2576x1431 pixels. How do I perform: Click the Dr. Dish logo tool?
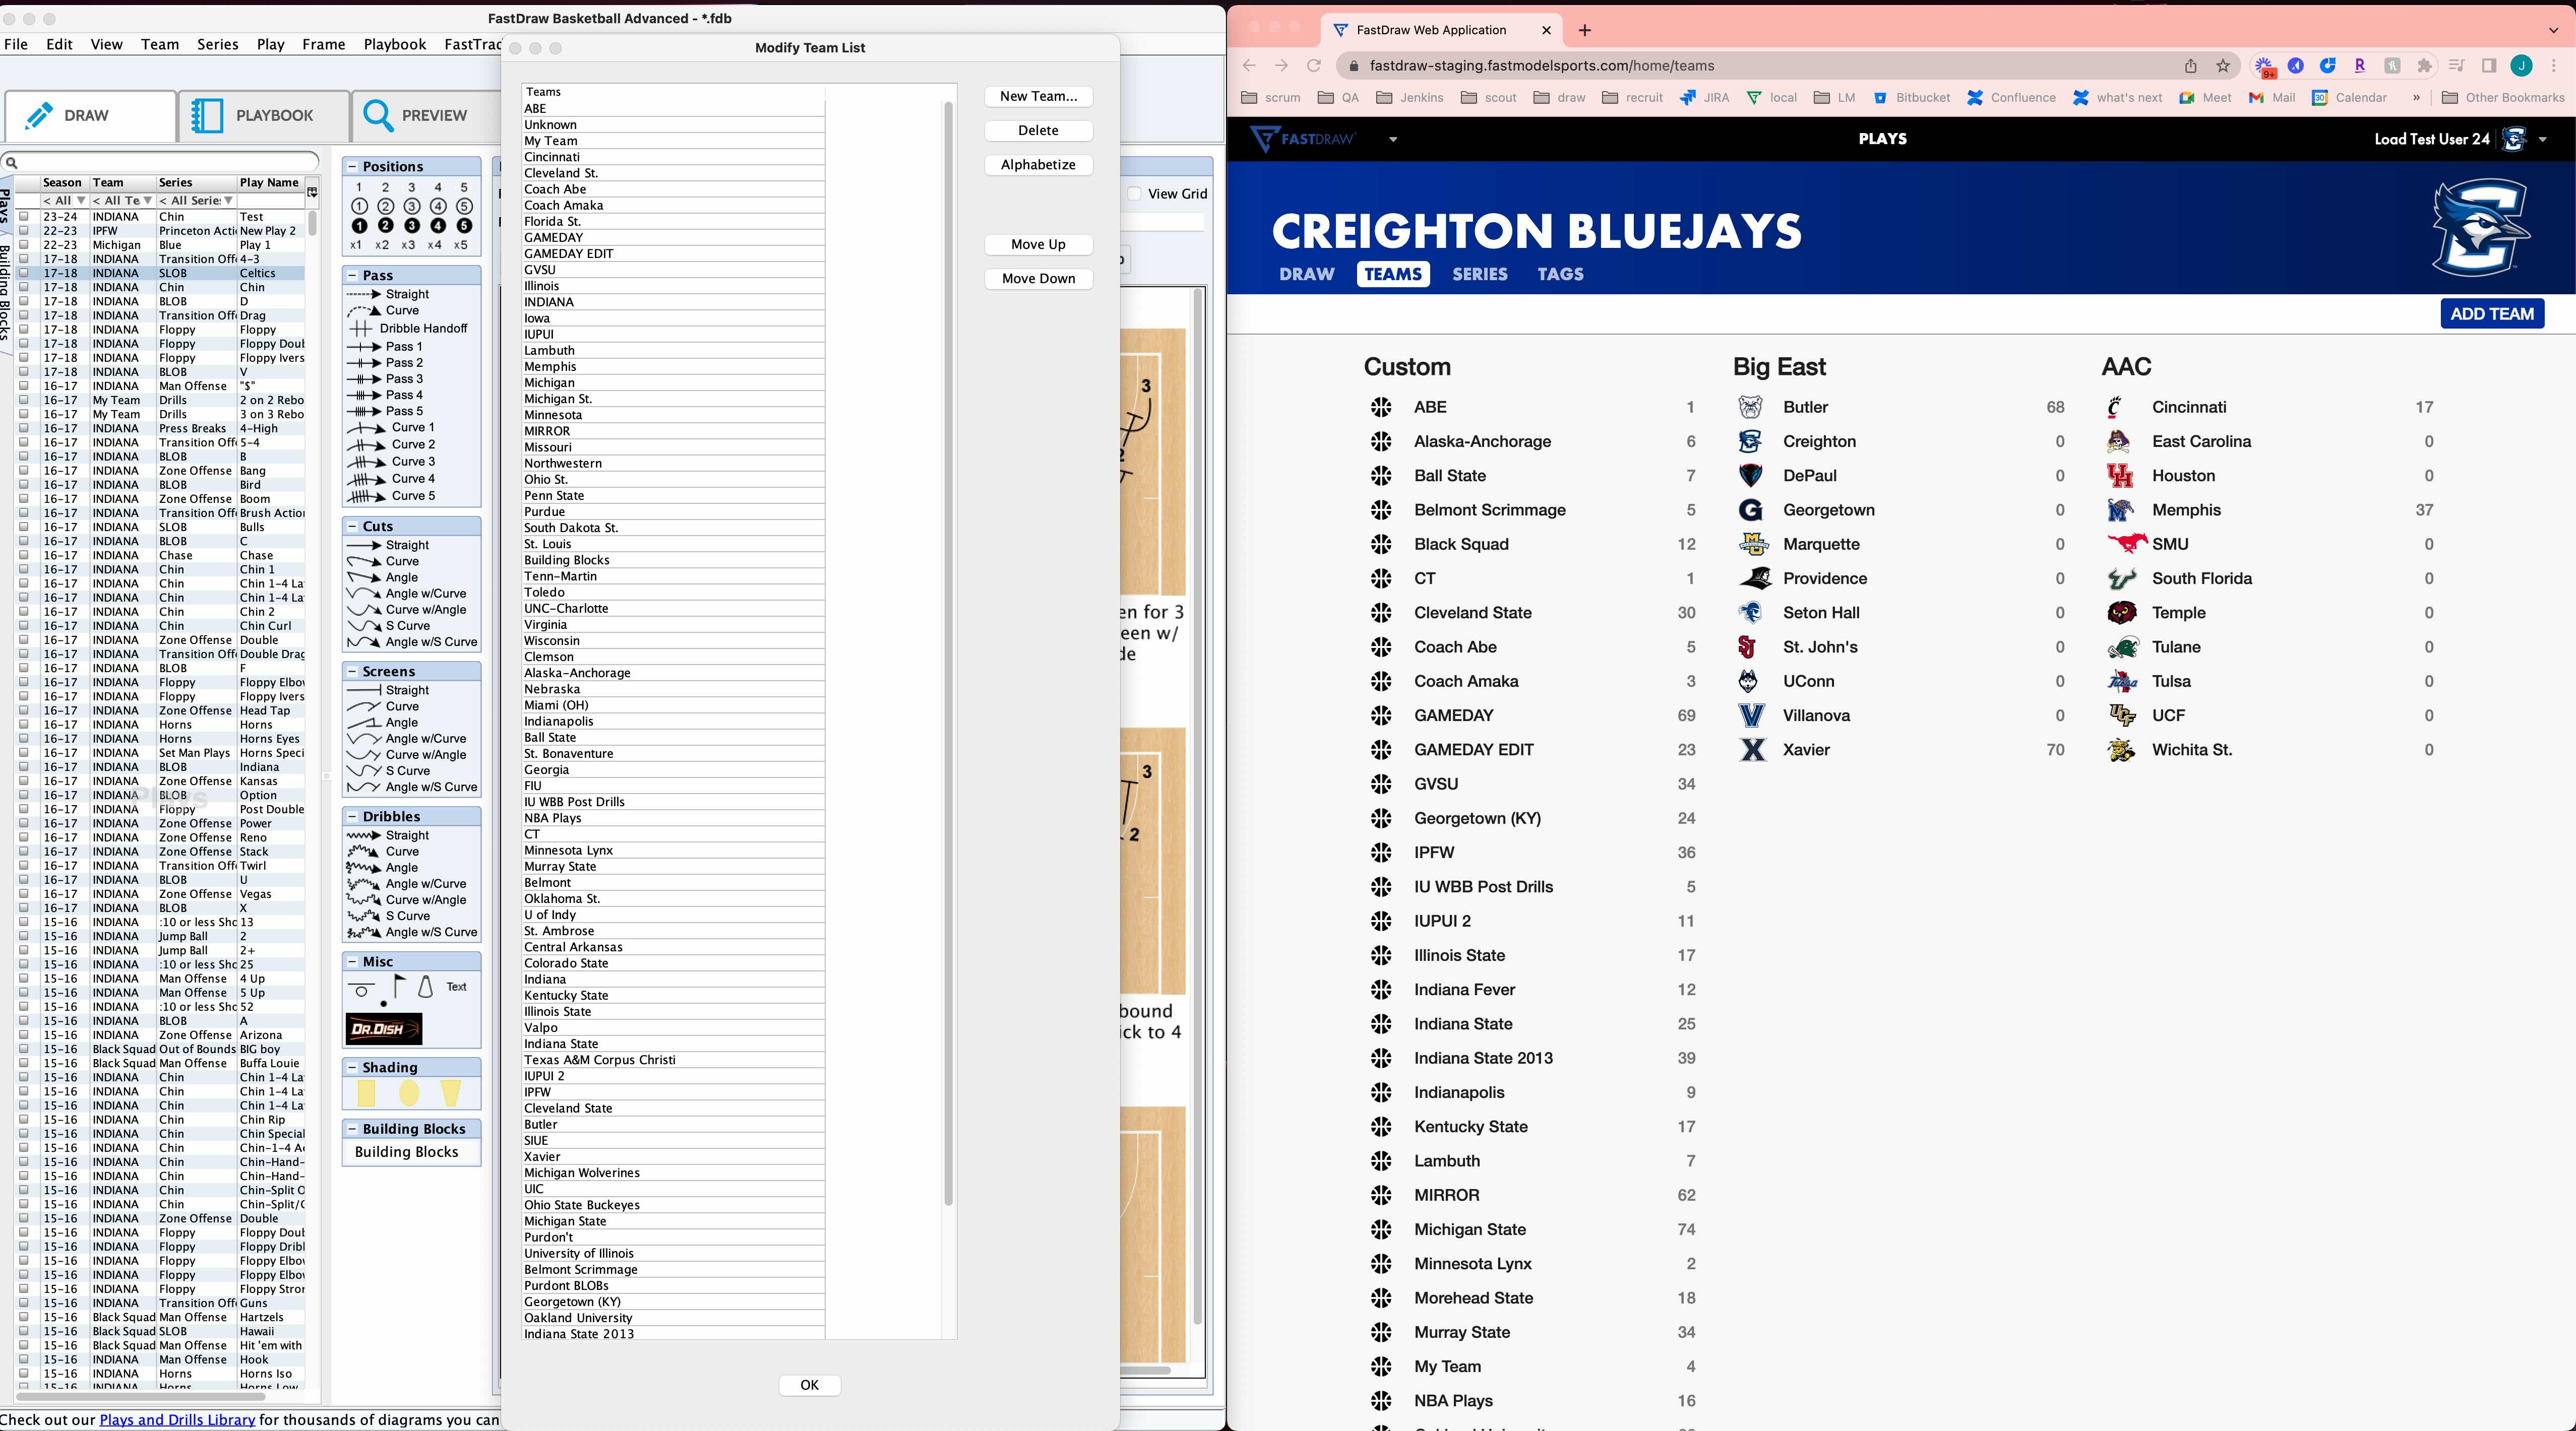pyautogui.click(x=383, y=1028)
